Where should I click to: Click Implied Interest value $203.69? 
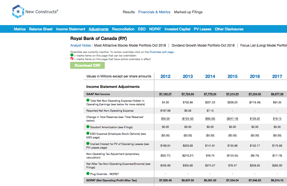point(188,146)
